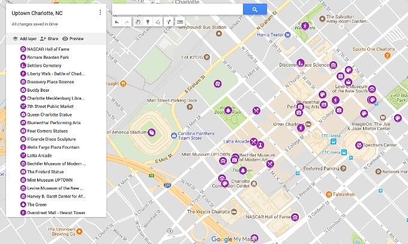The height and width of the screenshot is (244, 408).
Task: Click inside the map search box
Action: point(177,10)
